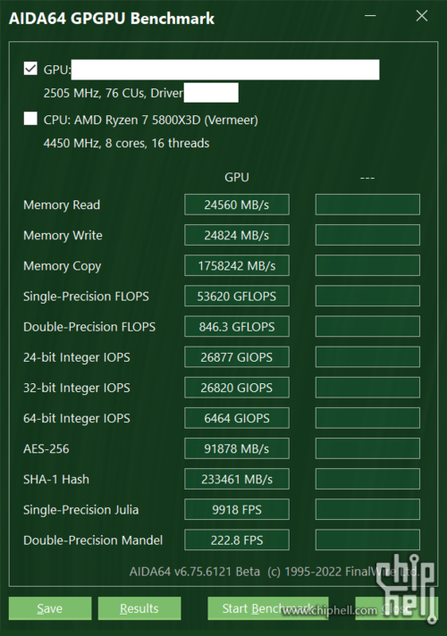Screen dimensions: 447x636
Task: Select Memory Copy value 1758242 MB/s
Action: (237, 265)
